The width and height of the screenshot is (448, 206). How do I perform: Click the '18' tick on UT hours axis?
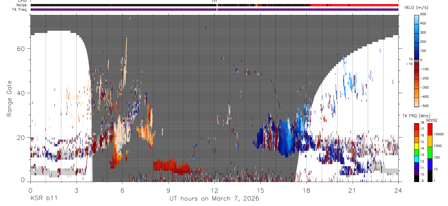pos(306,190)
